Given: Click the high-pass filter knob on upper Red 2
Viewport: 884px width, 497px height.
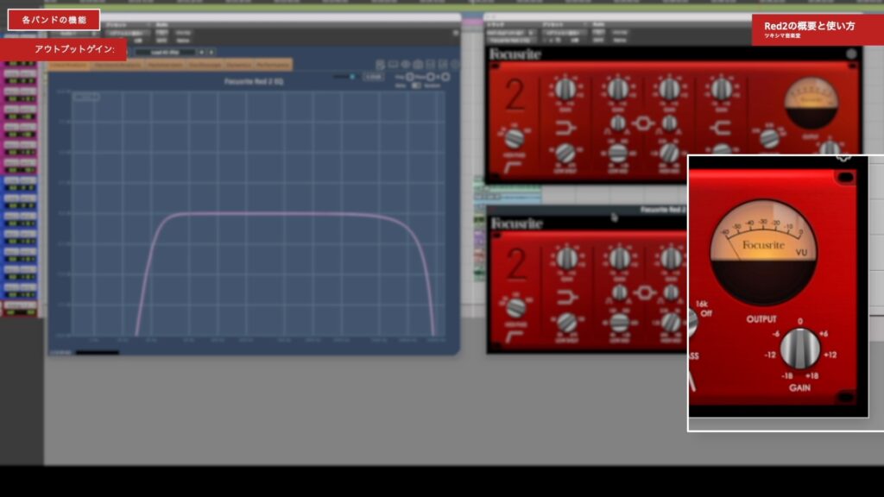Looking at the screenshot, I should [x=514, y=138].
